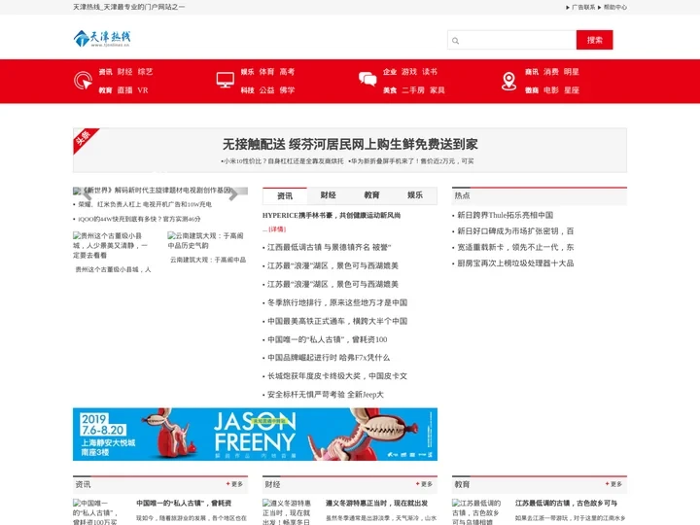This screenshot has width=700, height=525.
Task: Open VR in the red navigation bar
Action: (143, 90)
